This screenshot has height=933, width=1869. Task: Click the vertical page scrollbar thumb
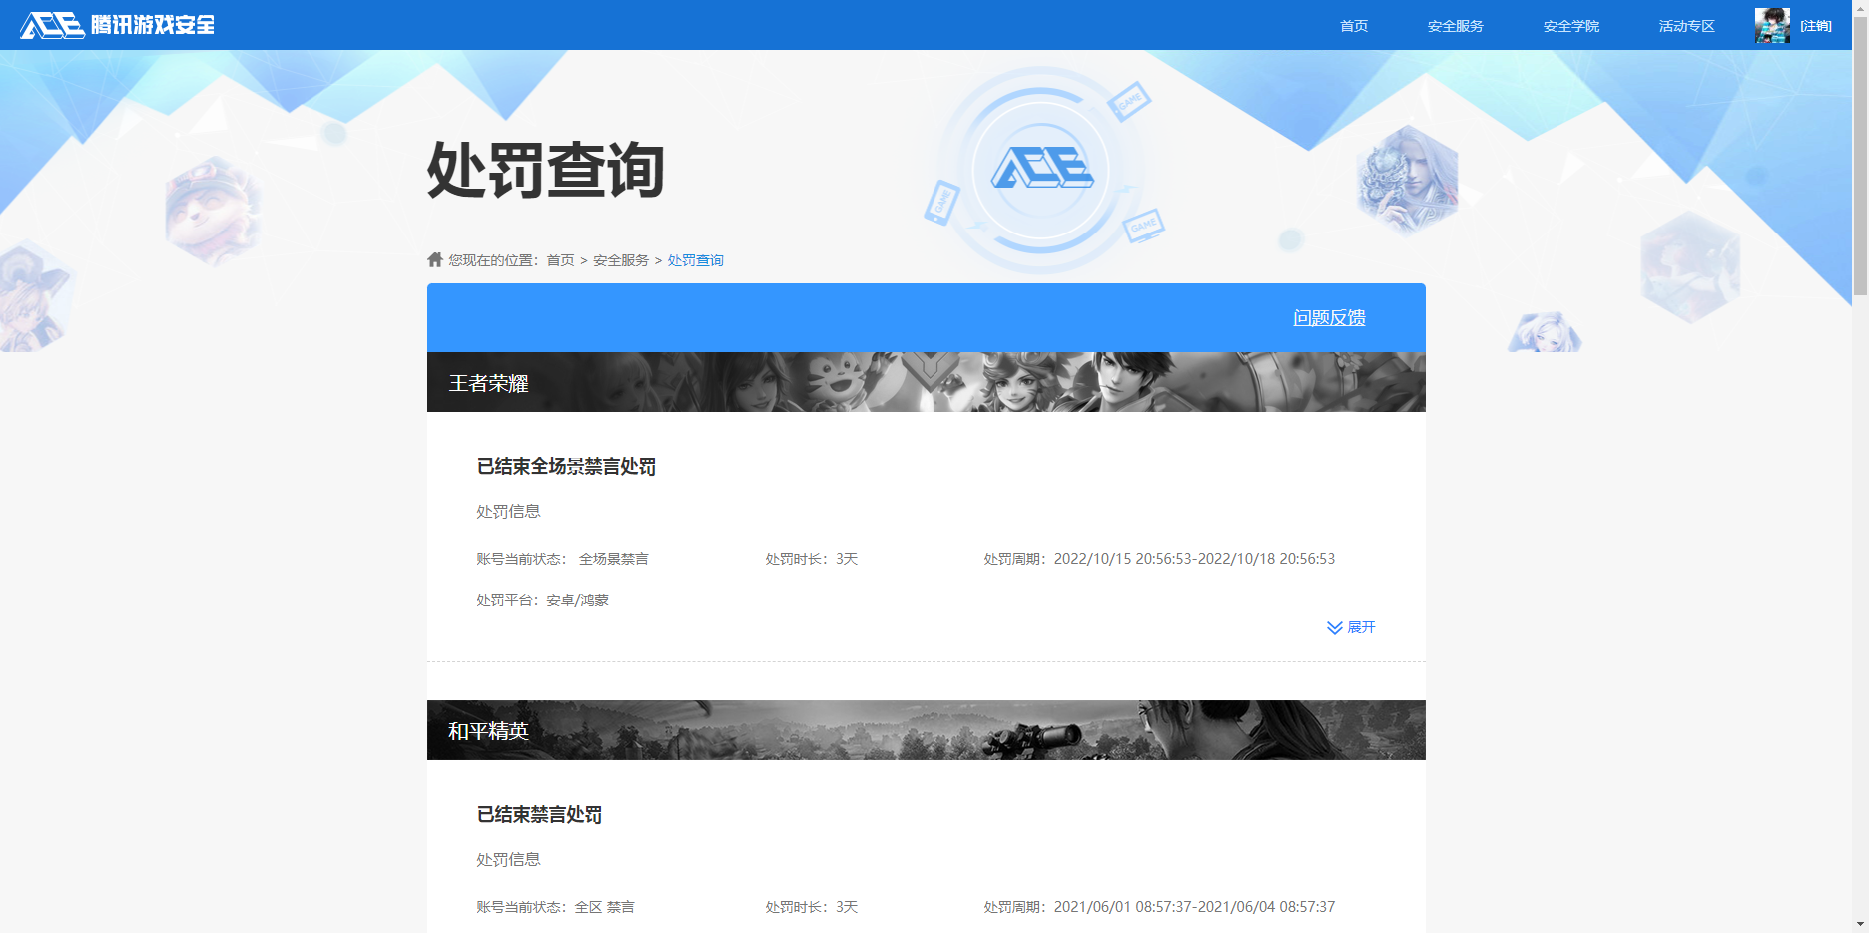click(x=1860, y=155)
